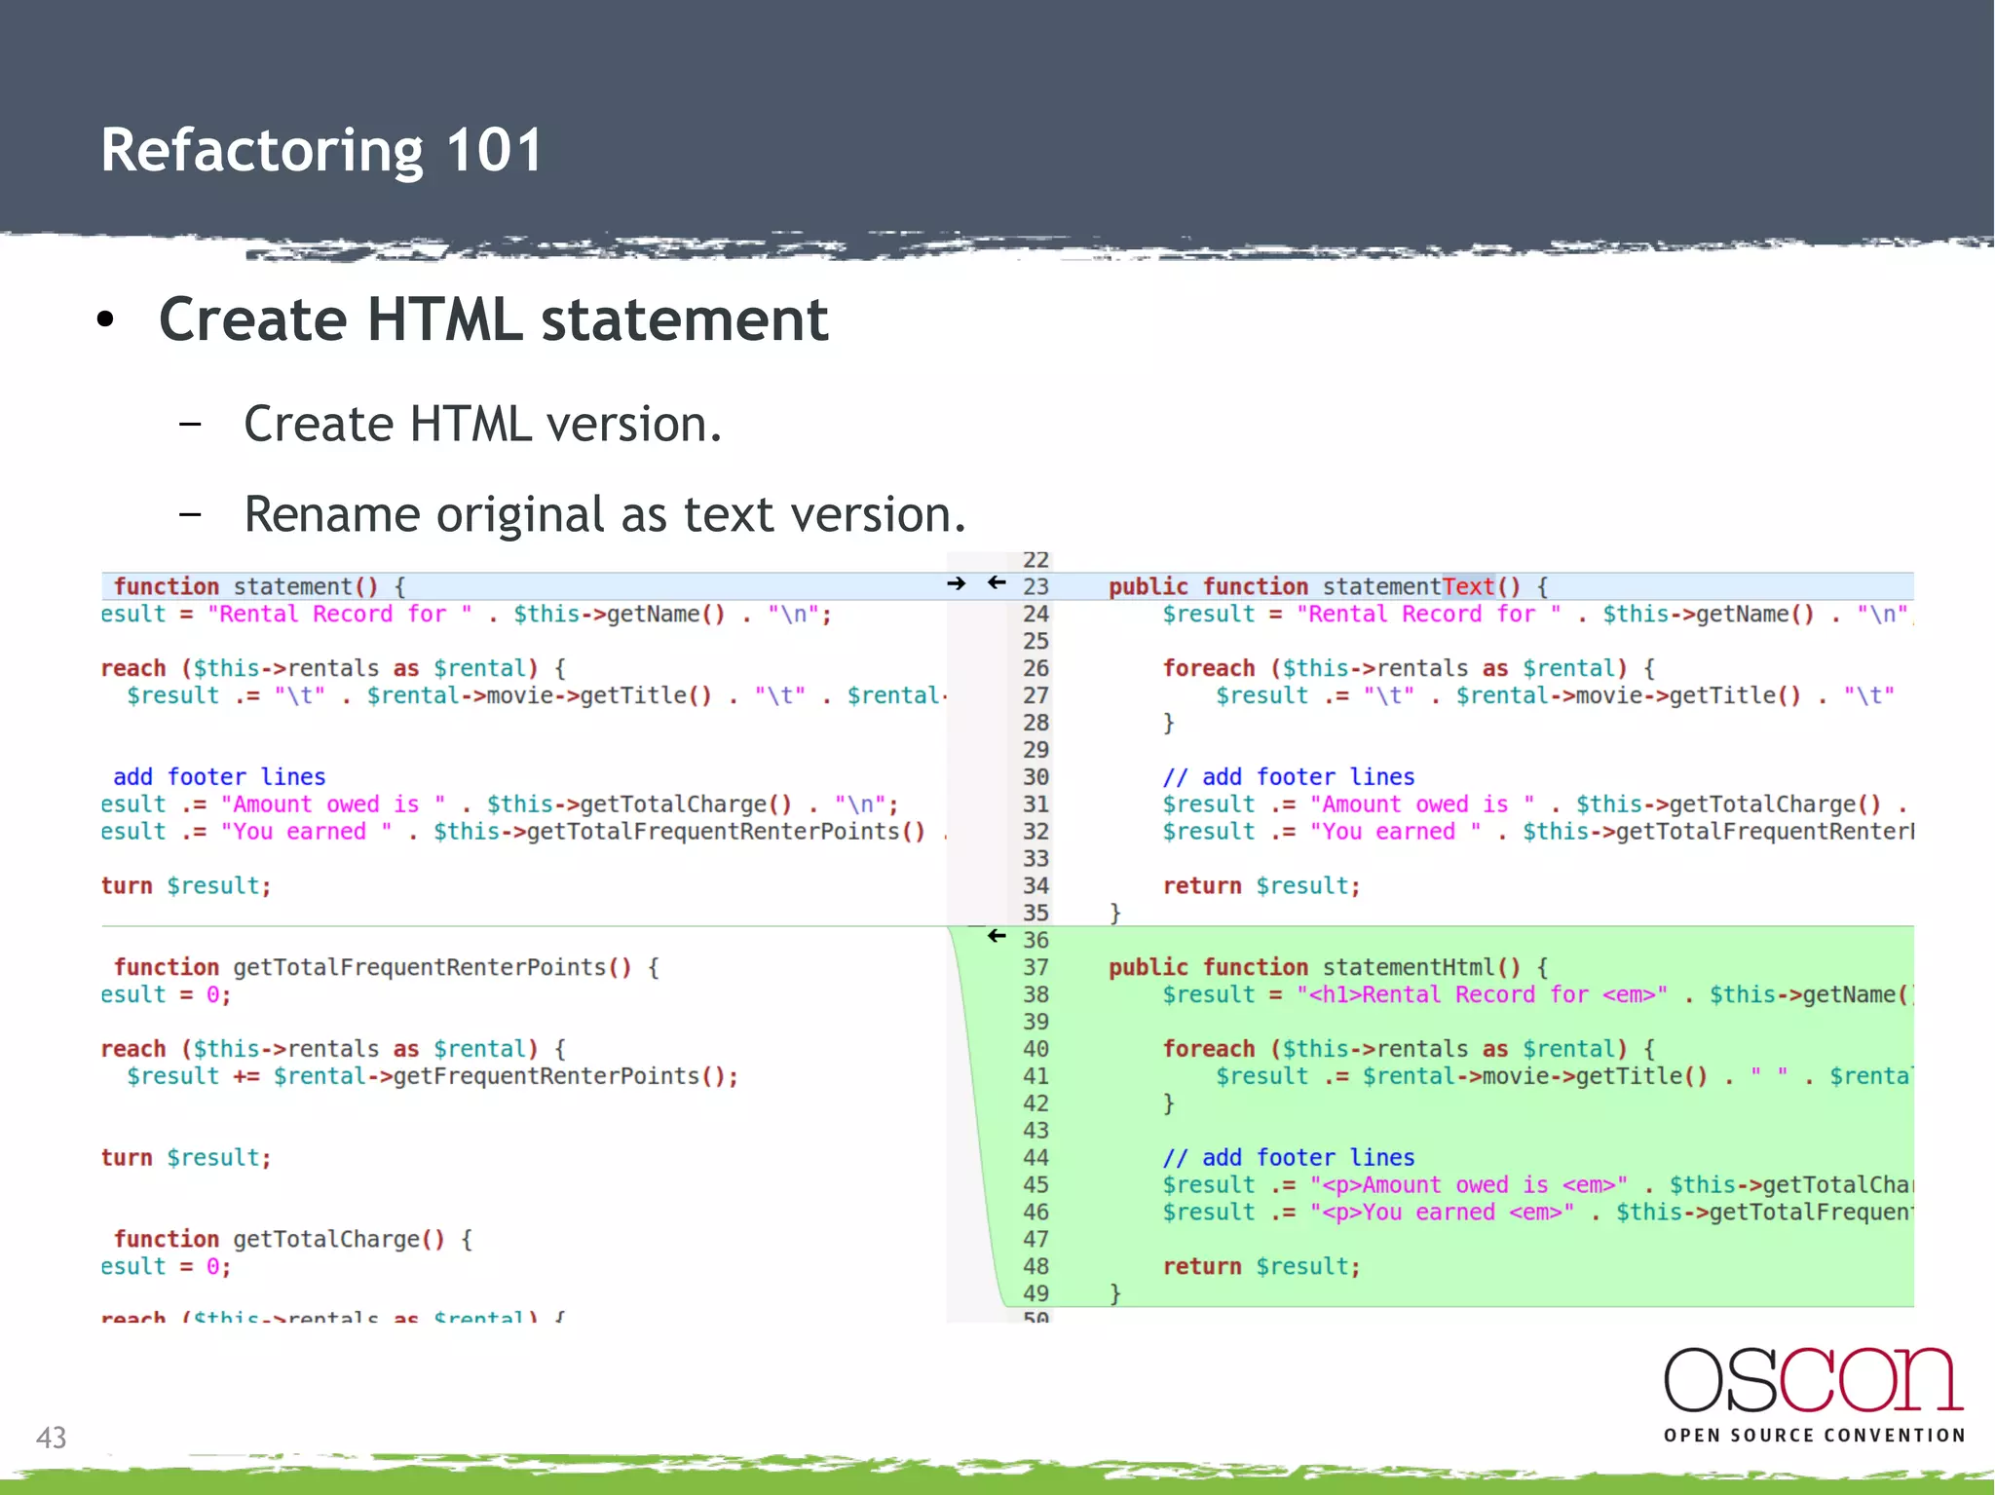Click the 'Refactoring 101' slide title
The width and height of the screenshot is (1995, 1495).
321,150
